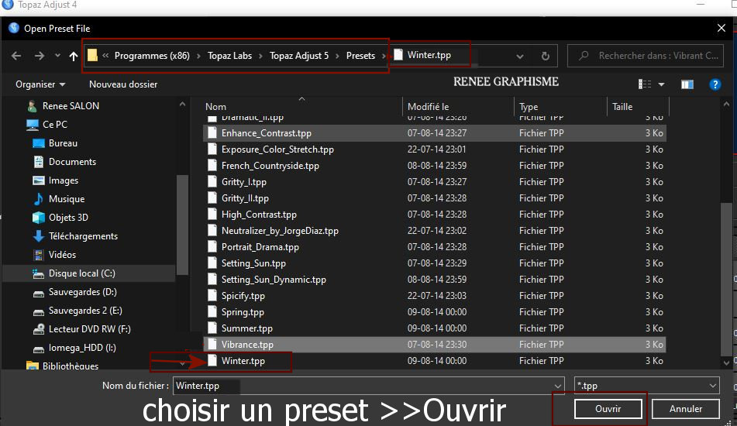Select Ce PC in the navigation pane
This screenshot has height=426, width=737.
pos(55,125)
